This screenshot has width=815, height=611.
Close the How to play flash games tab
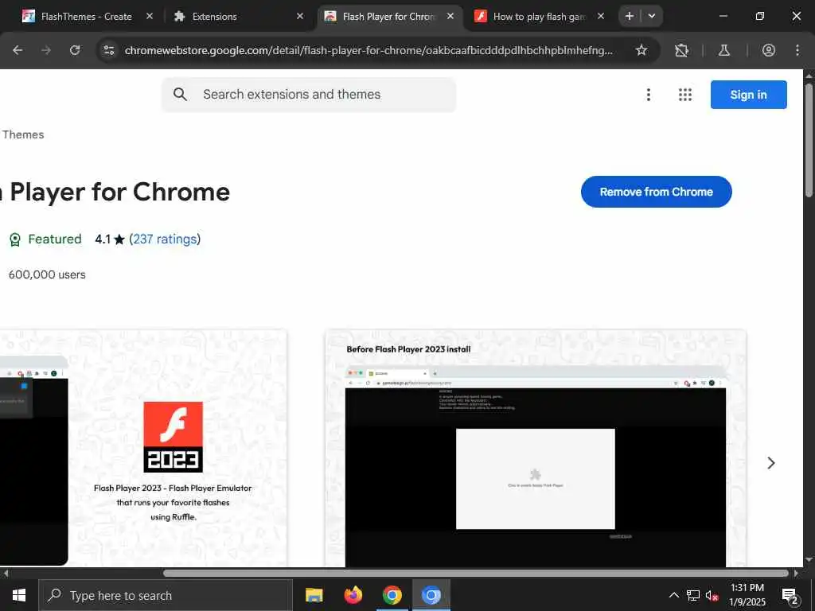(601, 16)
